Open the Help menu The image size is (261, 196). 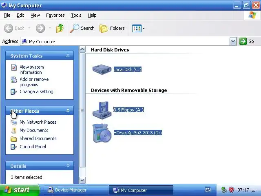tap(92, 15)
